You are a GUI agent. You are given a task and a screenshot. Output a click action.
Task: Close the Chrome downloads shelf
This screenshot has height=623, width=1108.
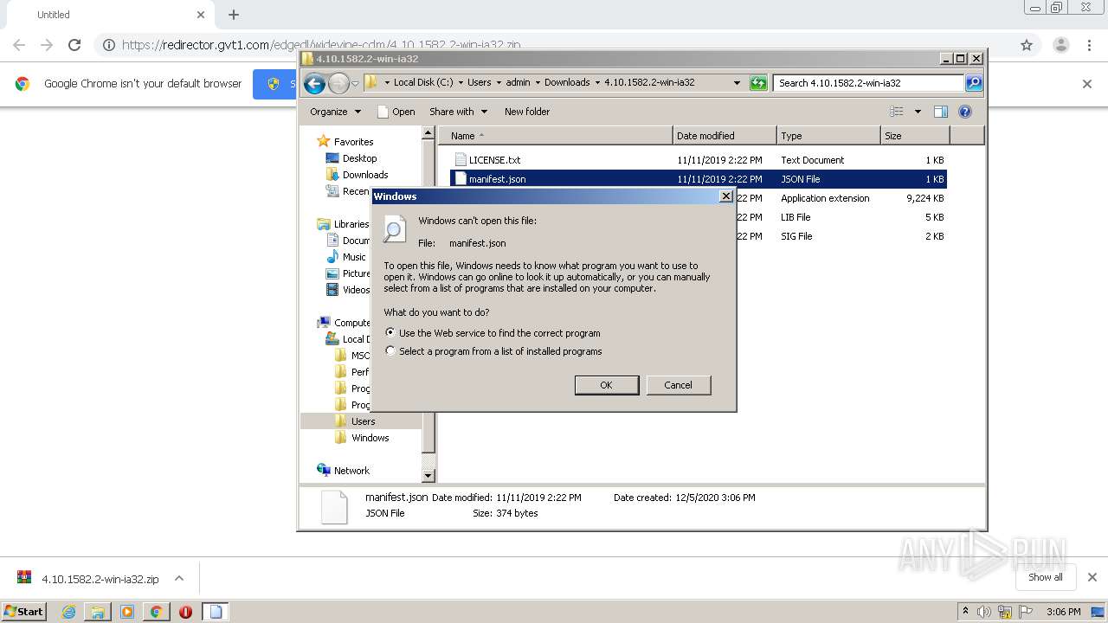[x=1092, y=577]
